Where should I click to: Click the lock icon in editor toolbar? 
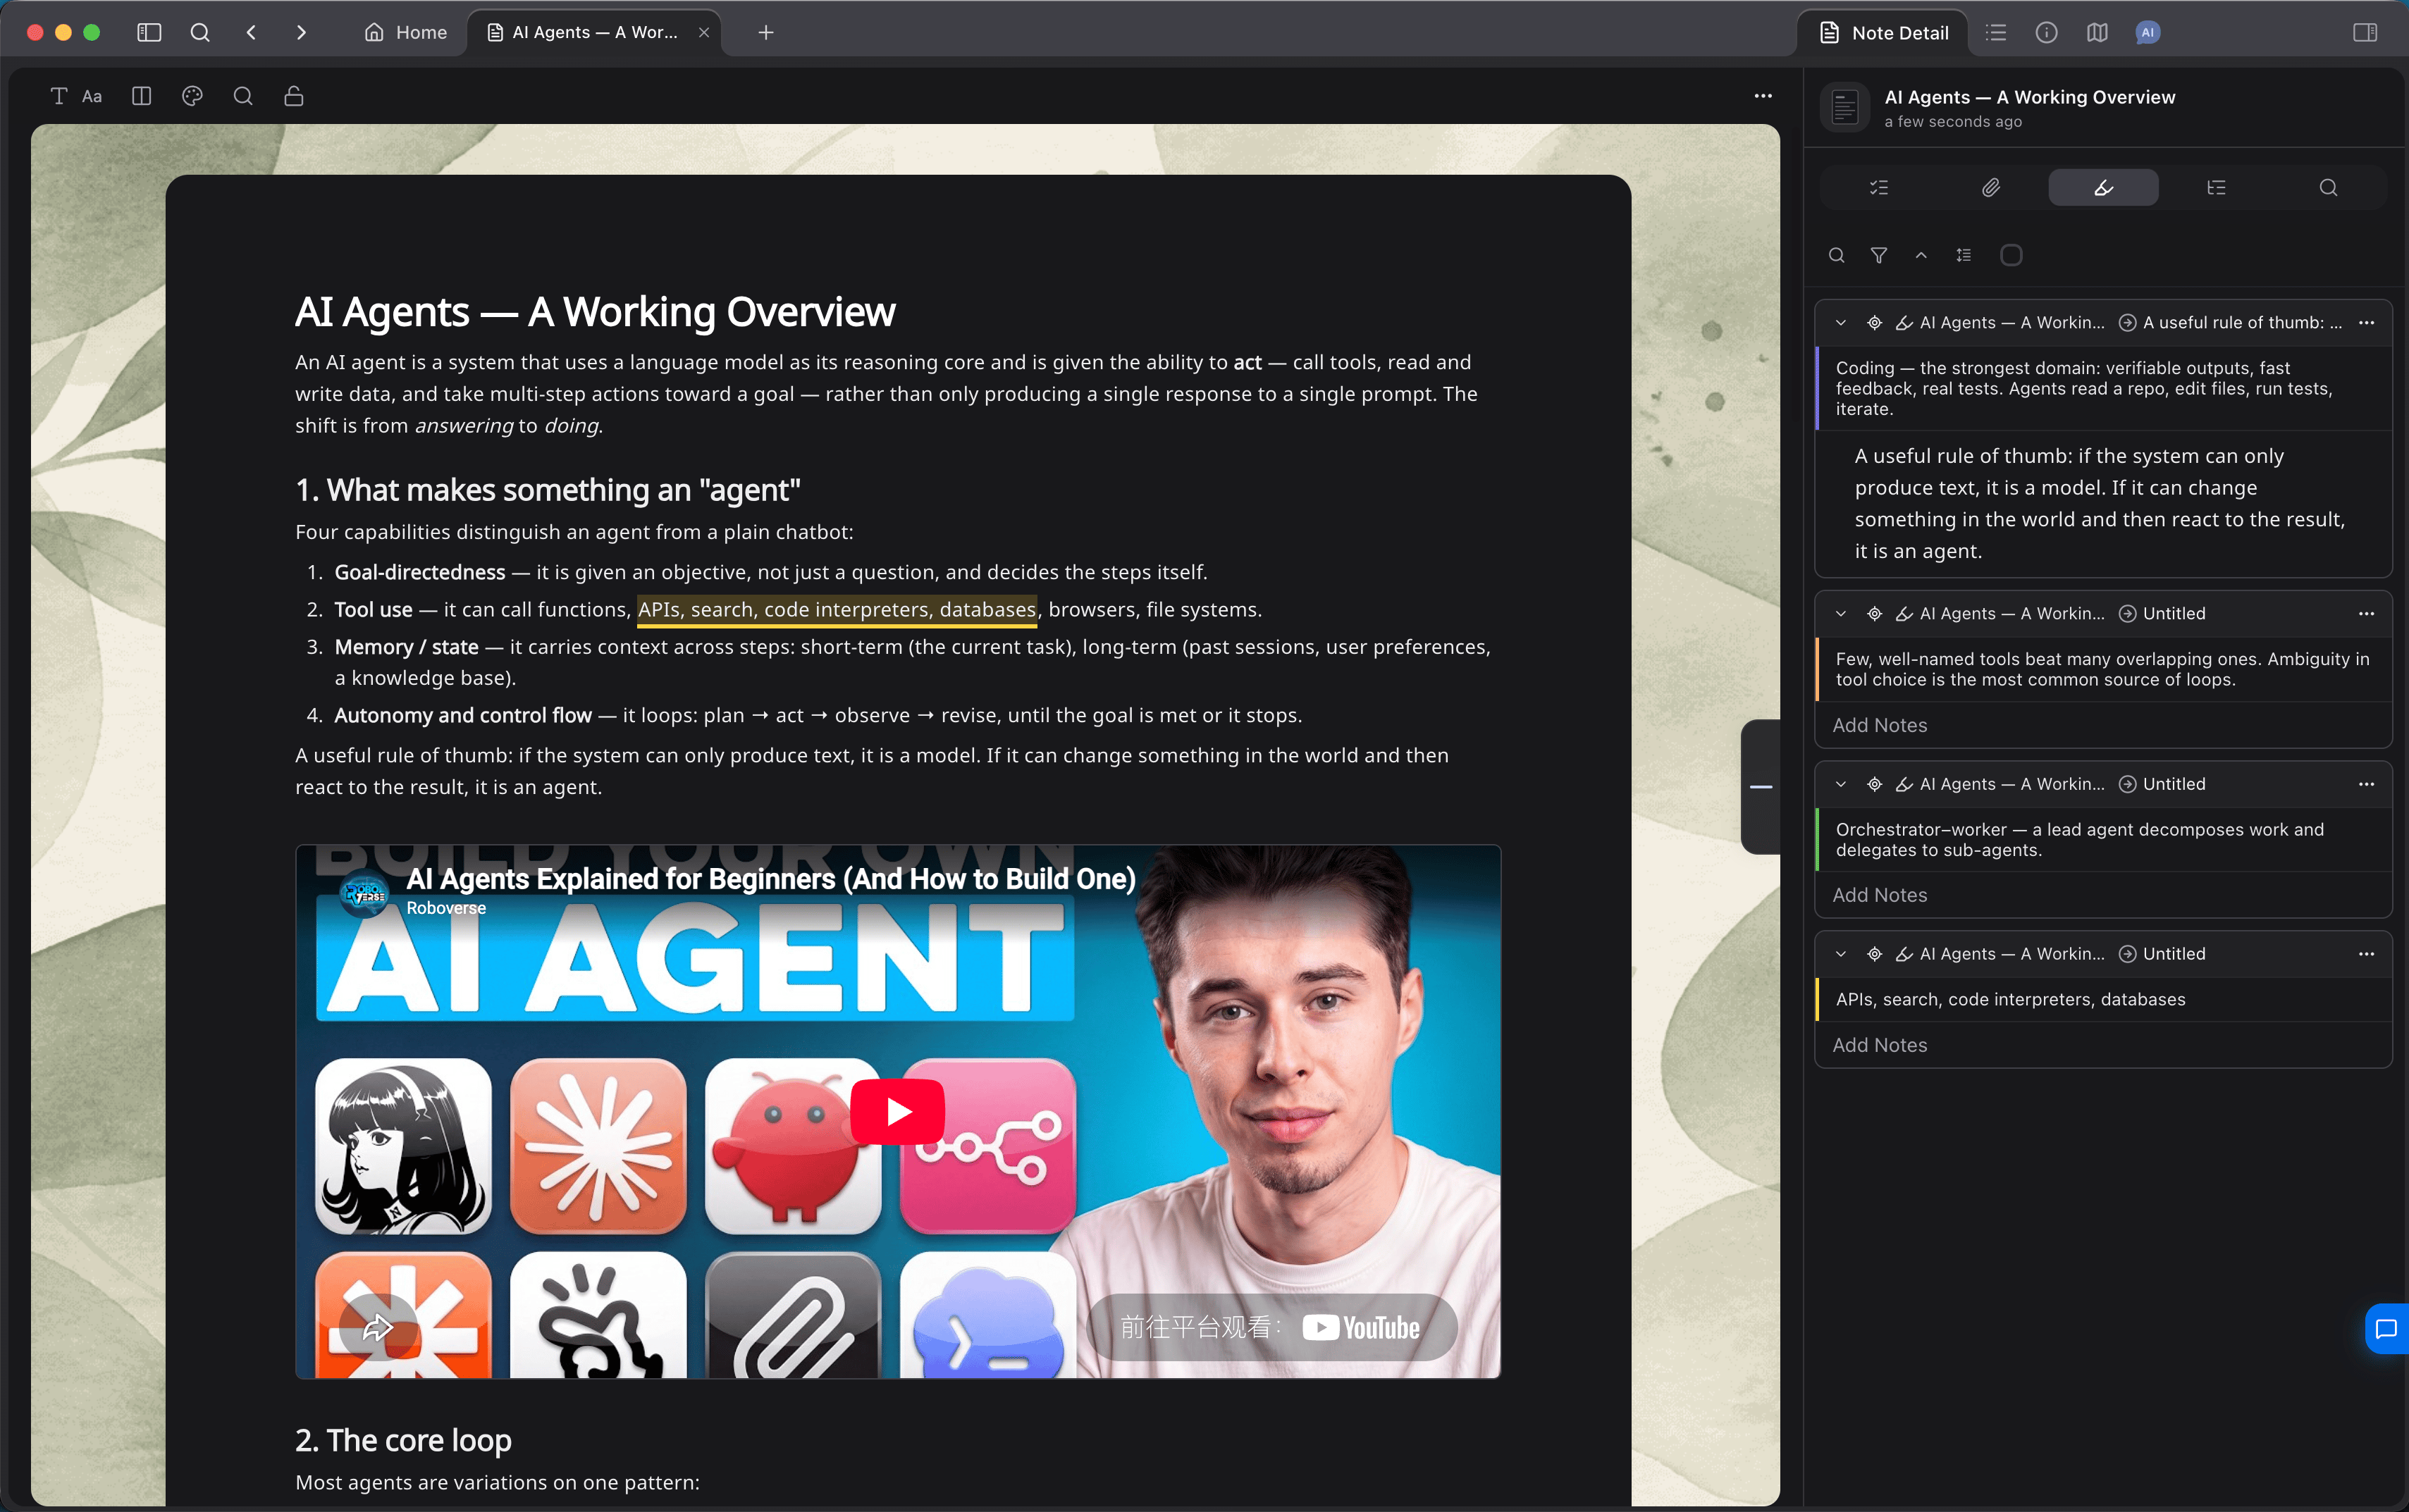click(x=294, y=96)
